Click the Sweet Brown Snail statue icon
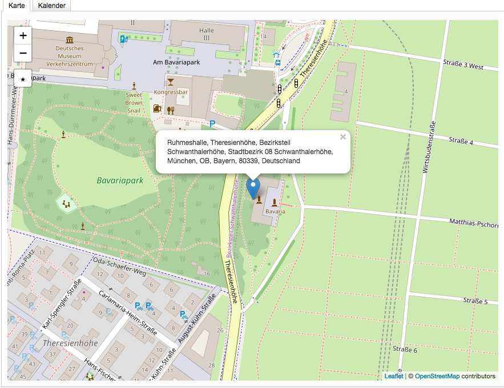 135,85
